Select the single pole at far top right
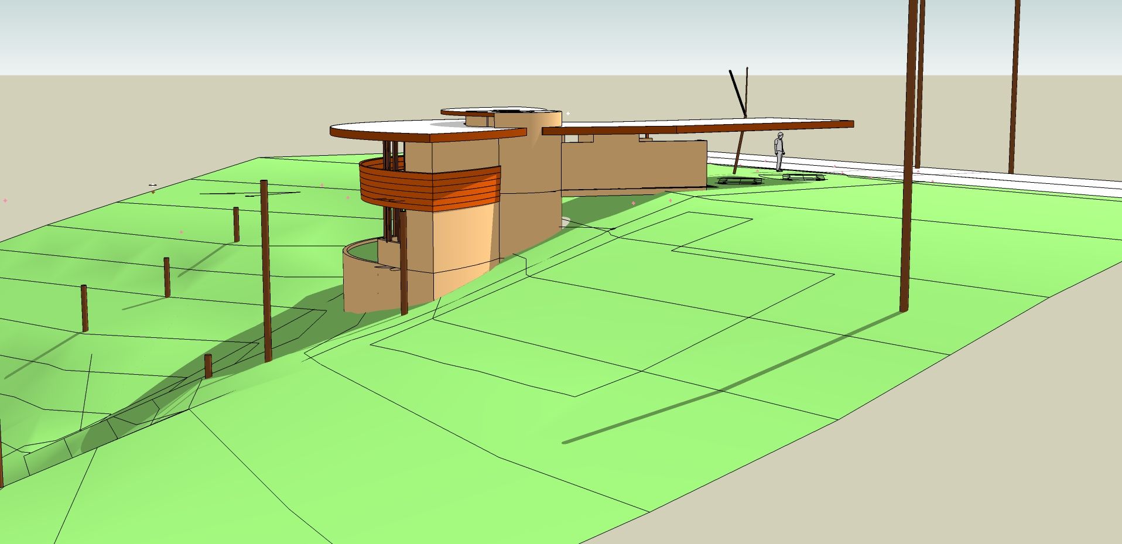This screenshot has height=544, width=1122. (x=1015, y=88)
